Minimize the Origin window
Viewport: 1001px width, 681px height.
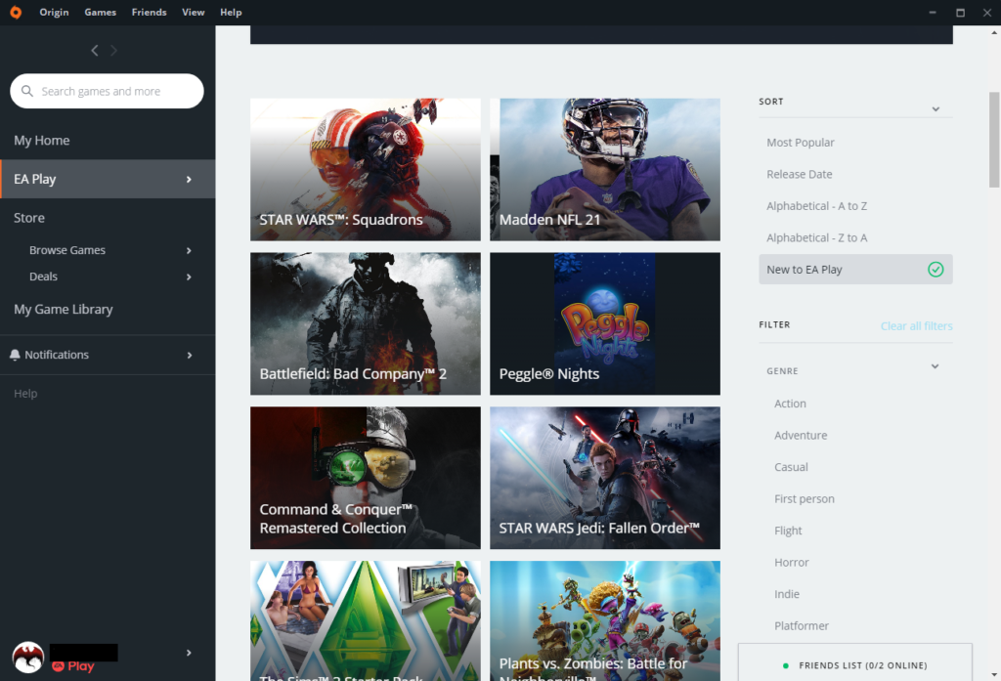(933, 12)
